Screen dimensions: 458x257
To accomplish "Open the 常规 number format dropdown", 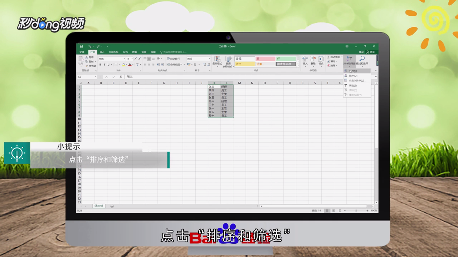I will (x=210, y=59).
